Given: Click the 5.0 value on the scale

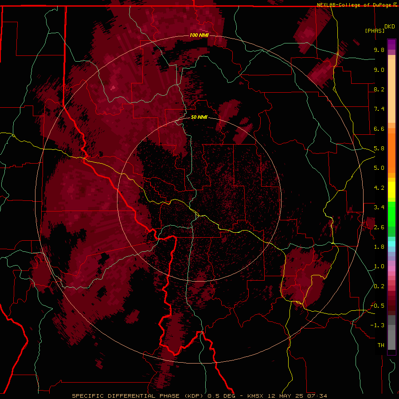Looking at the screenshot, I should click(379, 168).
